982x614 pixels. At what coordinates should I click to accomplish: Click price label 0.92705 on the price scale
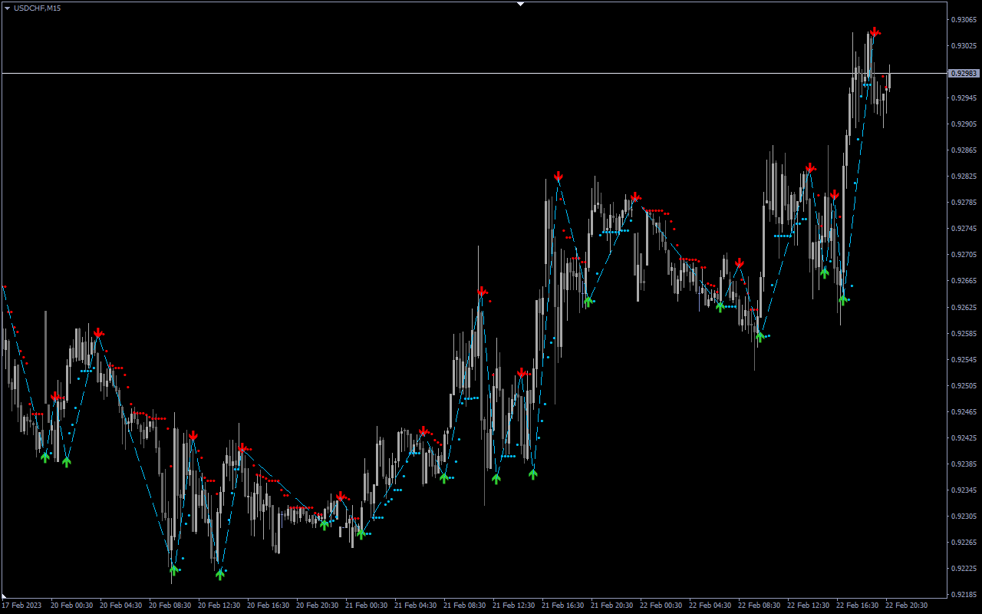964,255
